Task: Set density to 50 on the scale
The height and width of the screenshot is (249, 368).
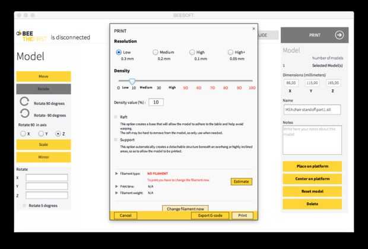Action: [x=185, y=88]
